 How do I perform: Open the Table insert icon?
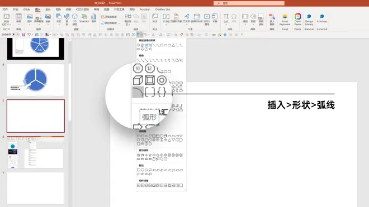(18, 18)
